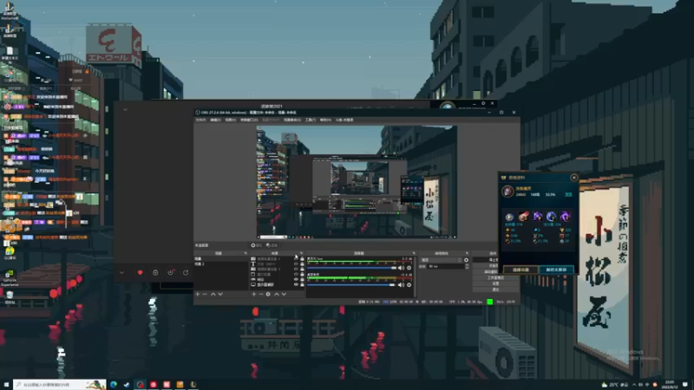Open the 文件(F) menu in OBS

point(200,120)
